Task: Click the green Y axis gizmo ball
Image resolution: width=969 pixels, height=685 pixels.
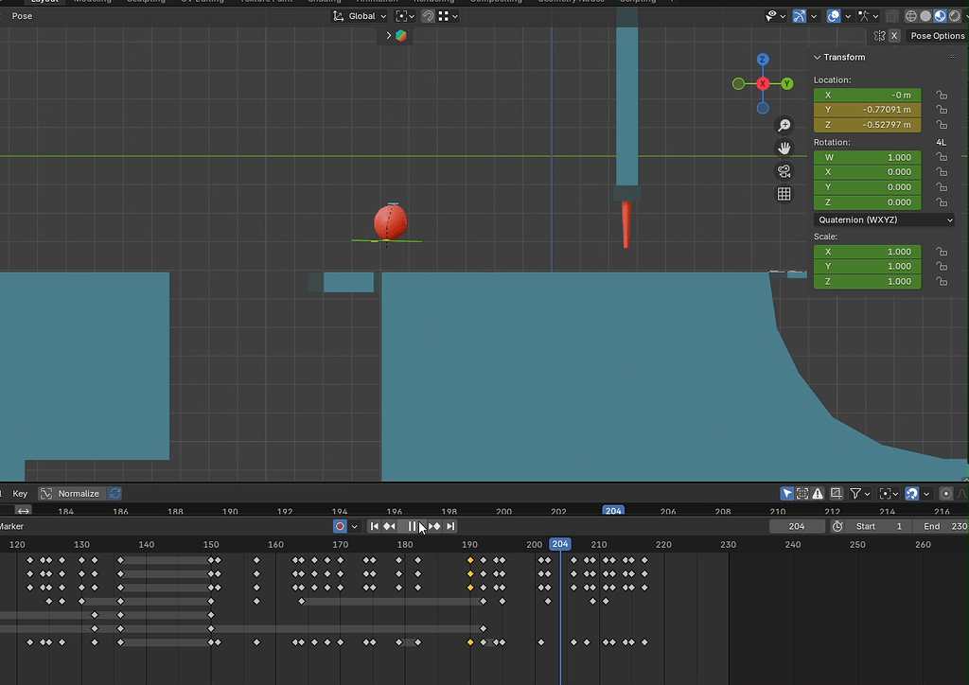Action: [786, 83]
